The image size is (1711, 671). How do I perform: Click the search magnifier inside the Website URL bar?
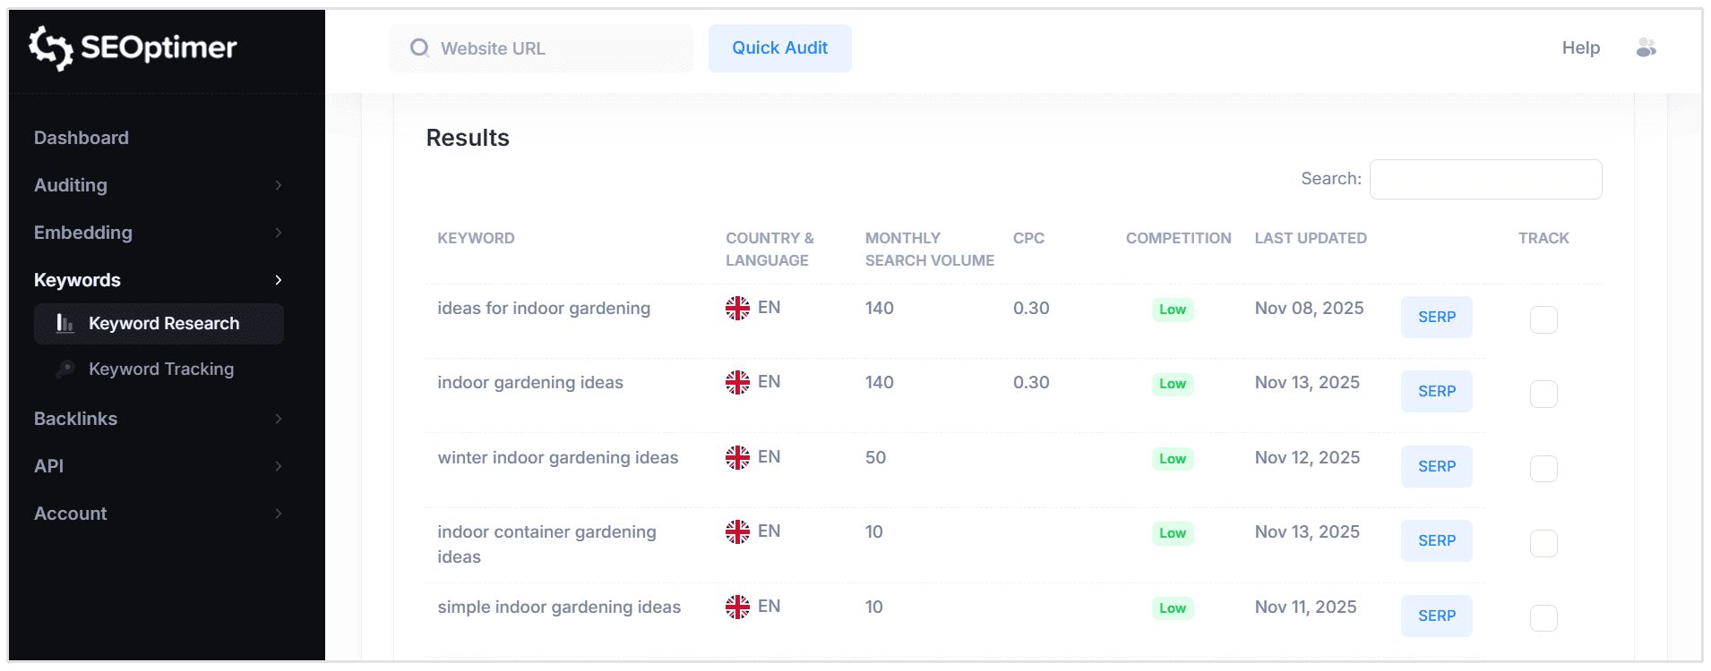(418, 48)
